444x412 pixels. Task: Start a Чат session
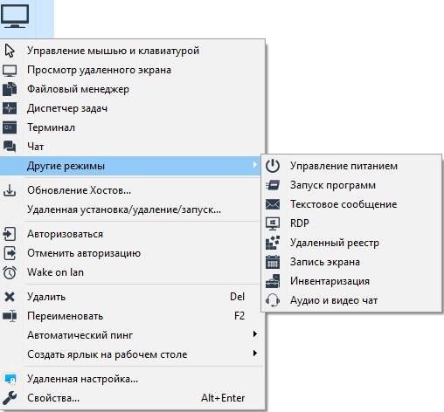tap(133, 147)
